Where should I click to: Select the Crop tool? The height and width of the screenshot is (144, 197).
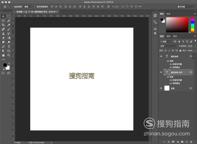pyautogui.click(x=3, y=25)
